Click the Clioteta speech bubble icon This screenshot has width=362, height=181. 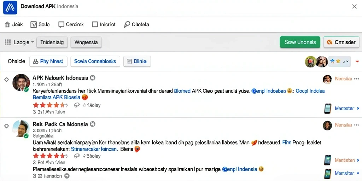[x=127, y=24]
